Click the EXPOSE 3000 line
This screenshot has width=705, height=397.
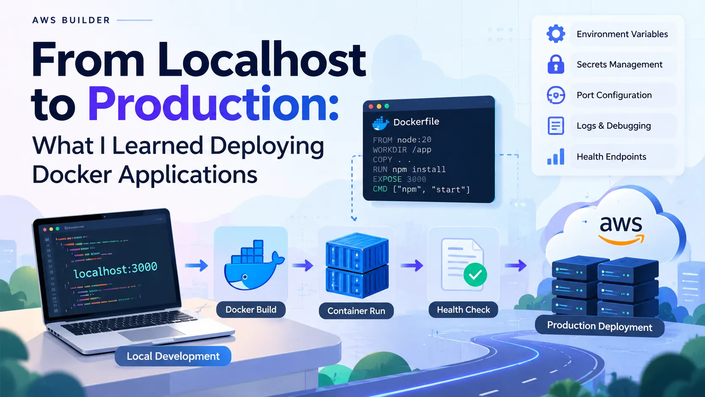click(399, 179)
